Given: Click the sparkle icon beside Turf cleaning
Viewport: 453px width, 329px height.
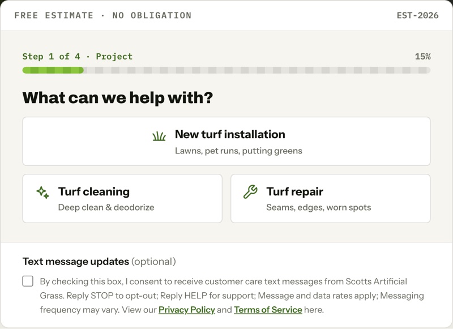Looking at the screenshot, I should 43,193.
